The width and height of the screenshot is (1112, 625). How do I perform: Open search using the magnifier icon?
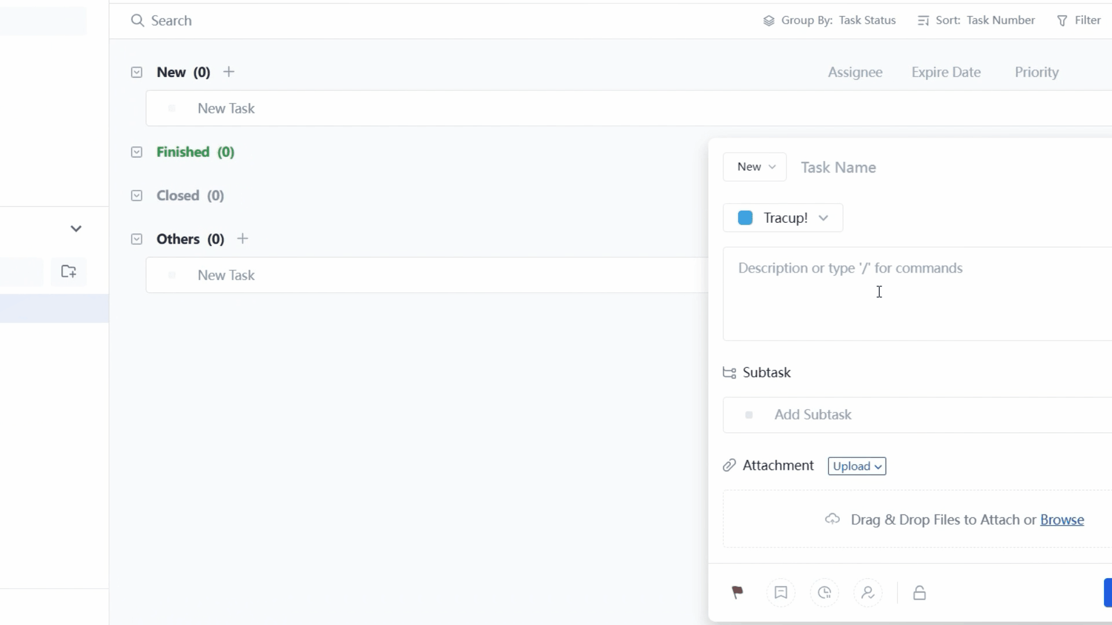point(138,20)
